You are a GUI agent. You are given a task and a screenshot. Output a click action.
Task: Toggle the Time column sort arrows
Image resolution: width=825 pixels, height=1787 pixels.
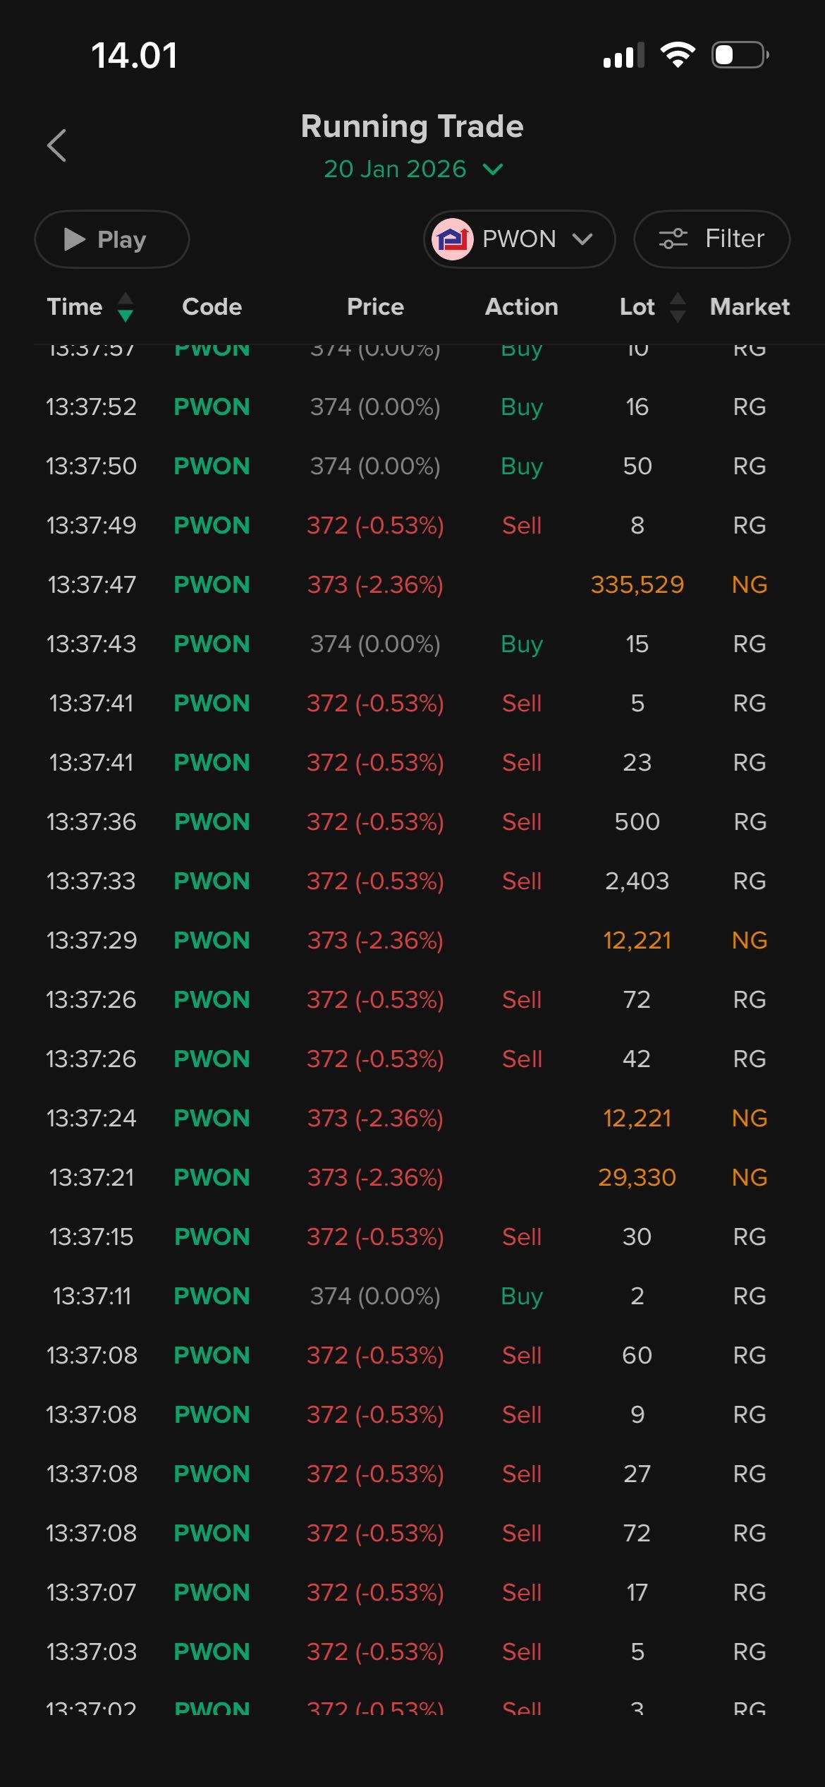point(126,307)
